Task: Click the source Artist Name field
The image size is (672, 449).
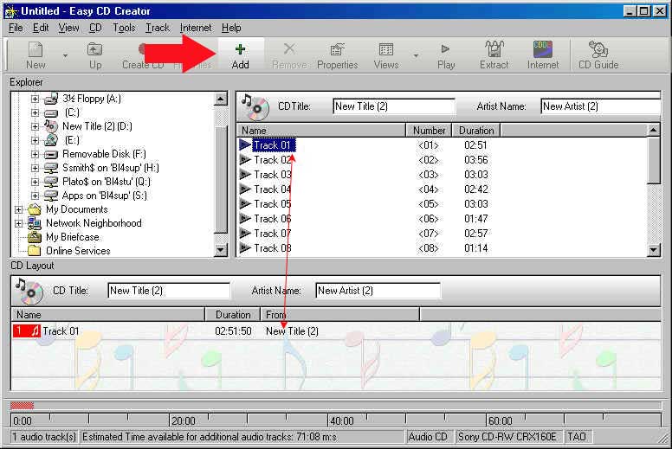Action: coord(600,106)
